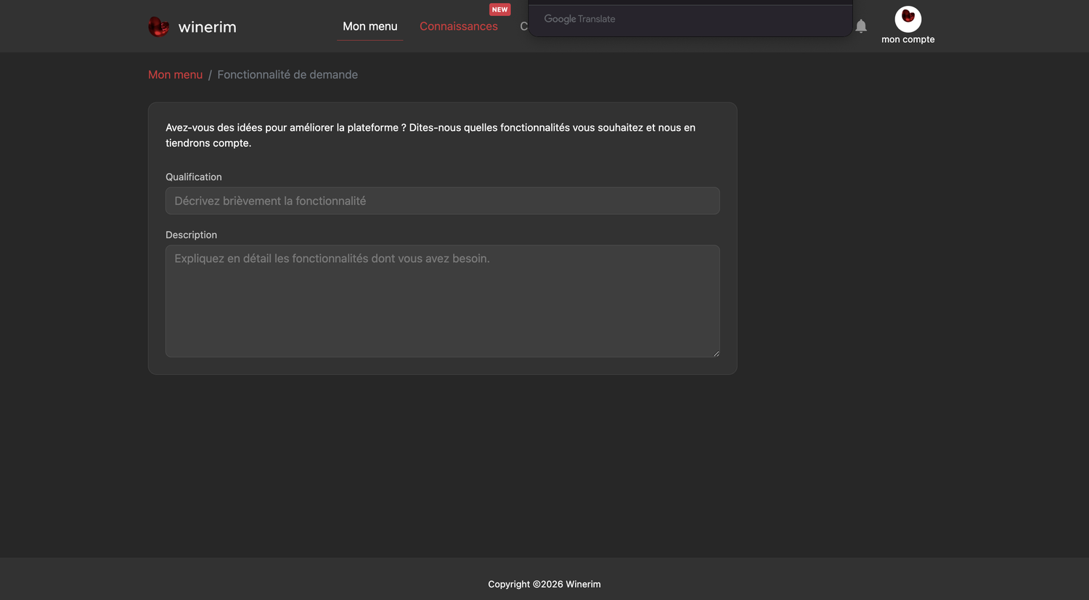Screen dimensions: 1089x600
Task: Click the winerim brand name
Action: point(207,27)
